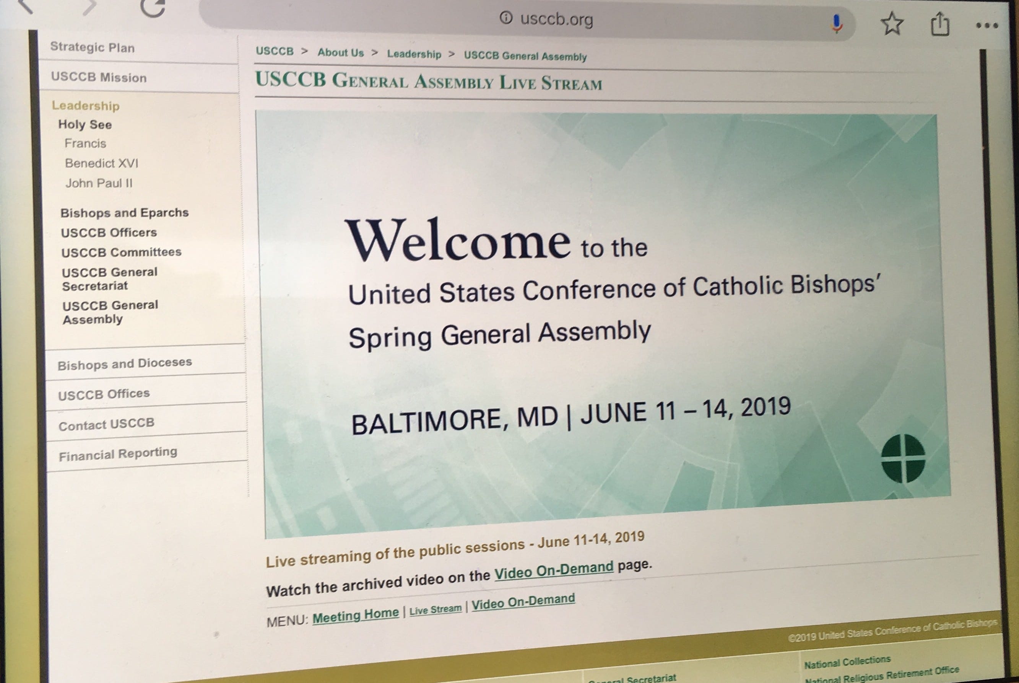Click USCCB General Assembly breadcrumb
This screenshot has width=1019, height=683.
pos(525,56)
